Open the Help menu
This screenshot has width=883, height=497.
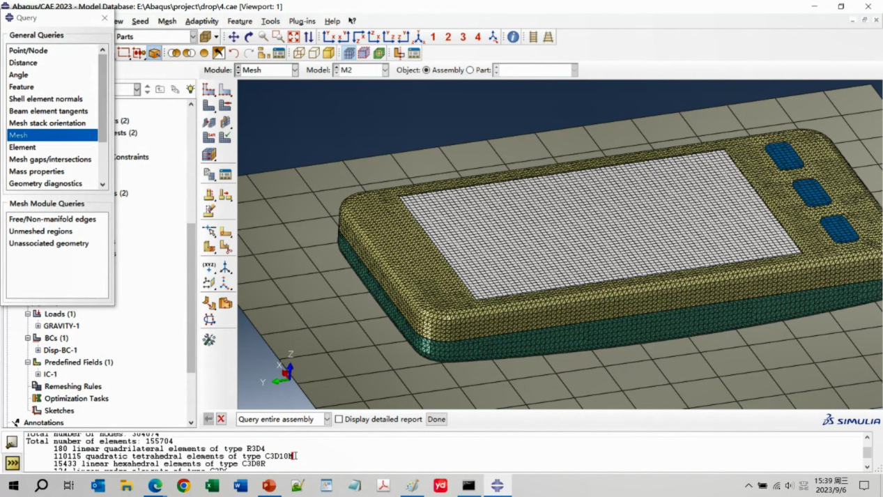pyautogui.click(x=332, y=21)
